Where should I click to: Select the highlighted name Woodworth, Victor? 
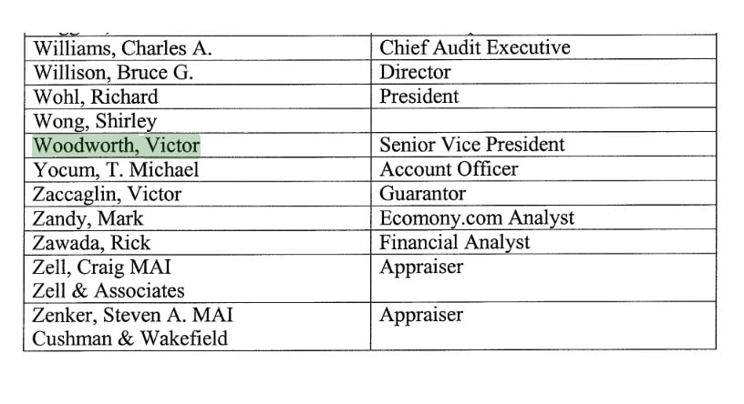click(117, 146)
